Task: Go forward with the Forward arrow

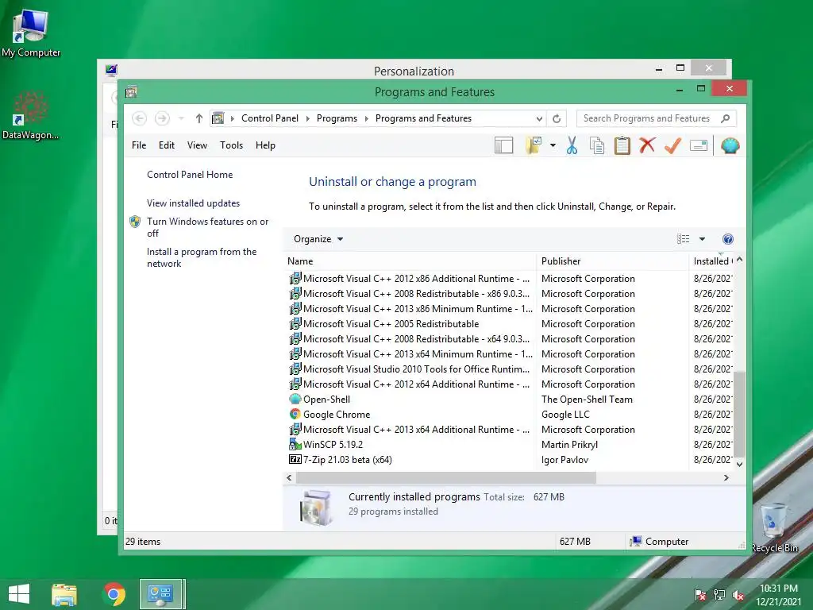Action: (162, 118)
